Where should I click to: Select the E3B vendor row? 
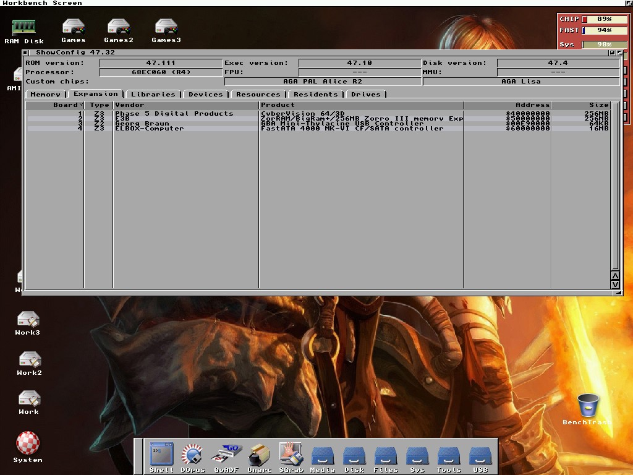click(318, 118)
